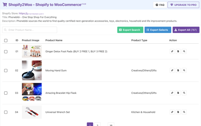Click product name Moving Hand Gum
This screenshot has height=126, width=201.
click(x=56, y=71)
